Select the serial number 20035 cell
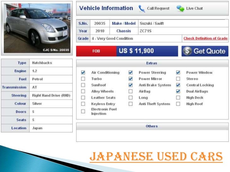 click(x=100, y=24)
